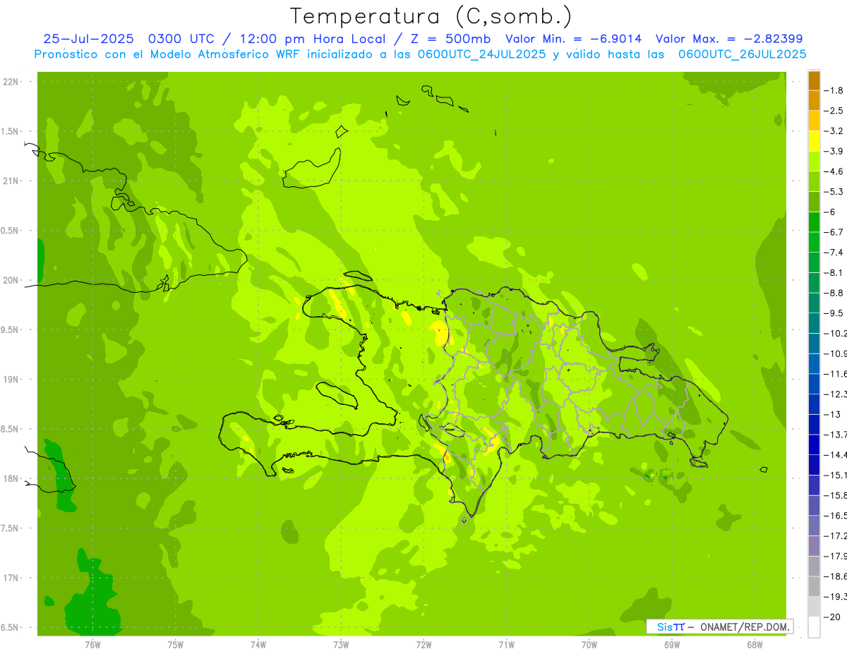Click the '68W' longitude label
The width and height of the screenshot is (847, 654).
click(x=755, y=644)
